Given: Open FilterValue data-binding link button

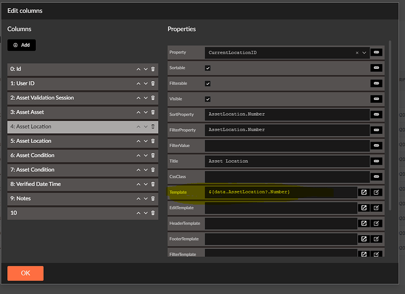Looking at the screenshot, I should coord(376,145).
